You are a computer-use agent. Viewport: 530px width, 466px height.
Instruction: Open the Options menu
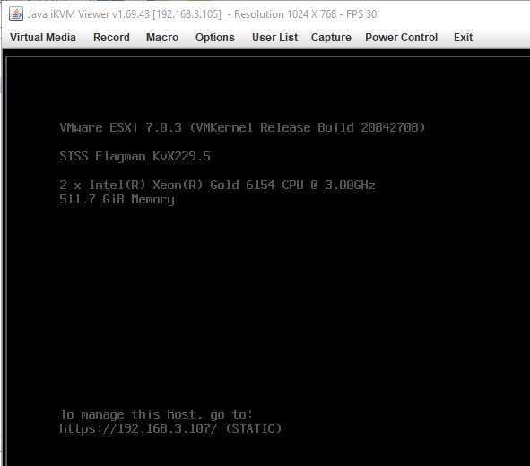click(x=215, y=38)
